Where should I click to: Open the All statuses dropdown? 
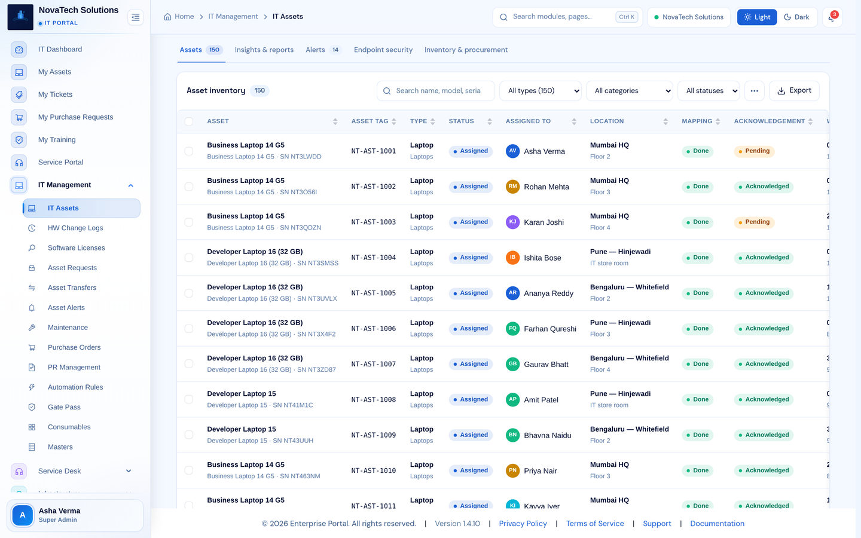coord(709,91)
